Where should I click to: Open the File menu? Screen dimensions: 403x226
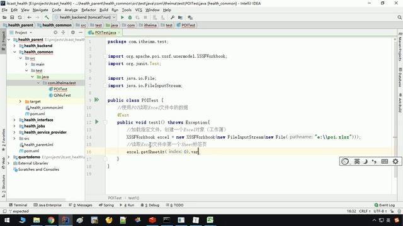(x=4, y=10)
